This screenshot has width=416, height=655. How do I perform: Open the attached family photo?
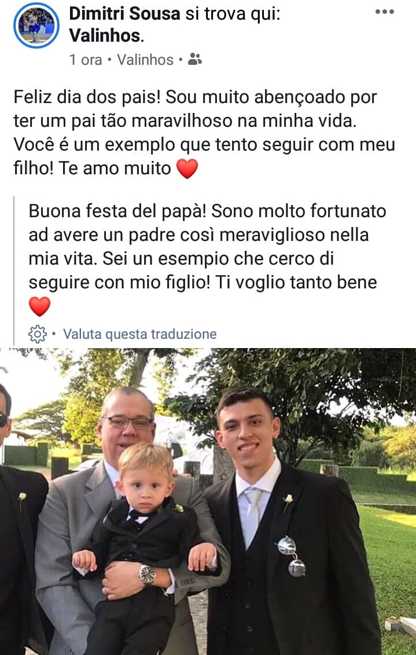(x=208, y=502)
